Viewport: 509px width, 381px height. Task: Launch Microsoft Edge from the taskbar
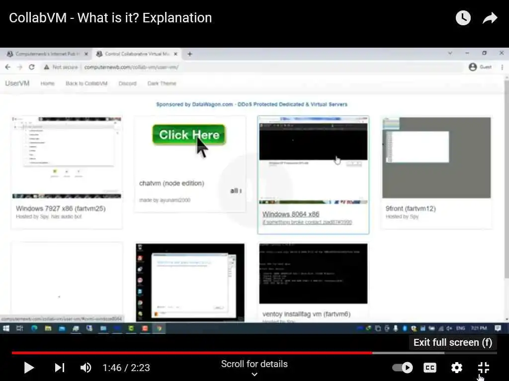(34, 328)
